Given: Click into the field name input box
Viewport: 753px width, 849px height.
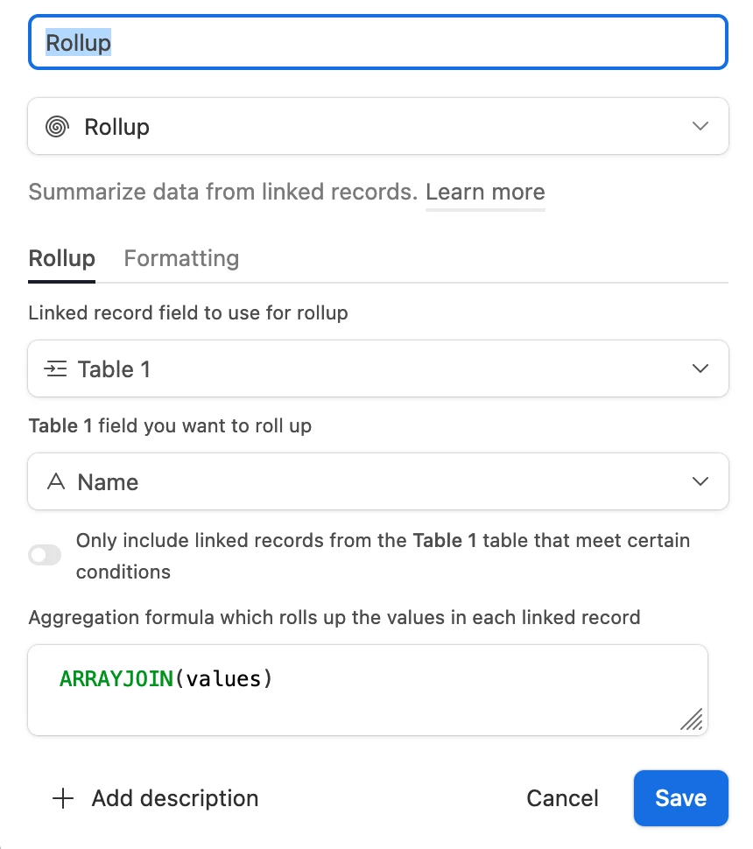Looking at the screenshot, I should (x=378, y=42).
